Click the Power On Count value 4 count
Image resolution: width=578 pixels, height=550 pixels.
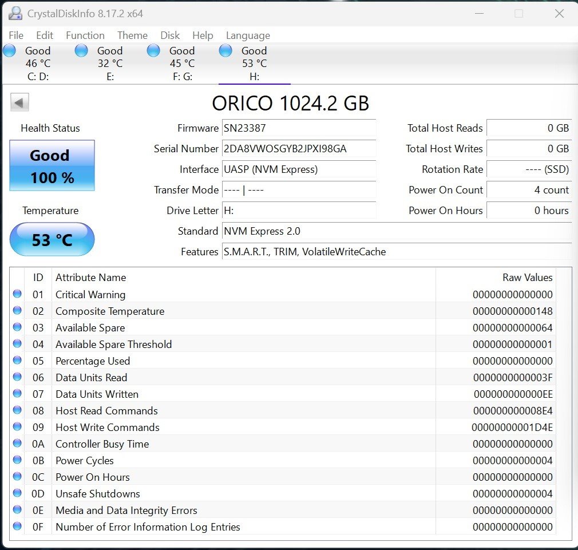[529, 190]
